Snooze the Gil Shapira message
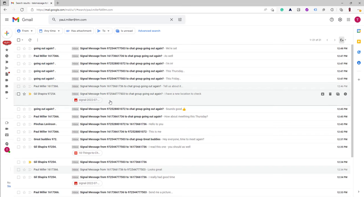 point(345,94)
